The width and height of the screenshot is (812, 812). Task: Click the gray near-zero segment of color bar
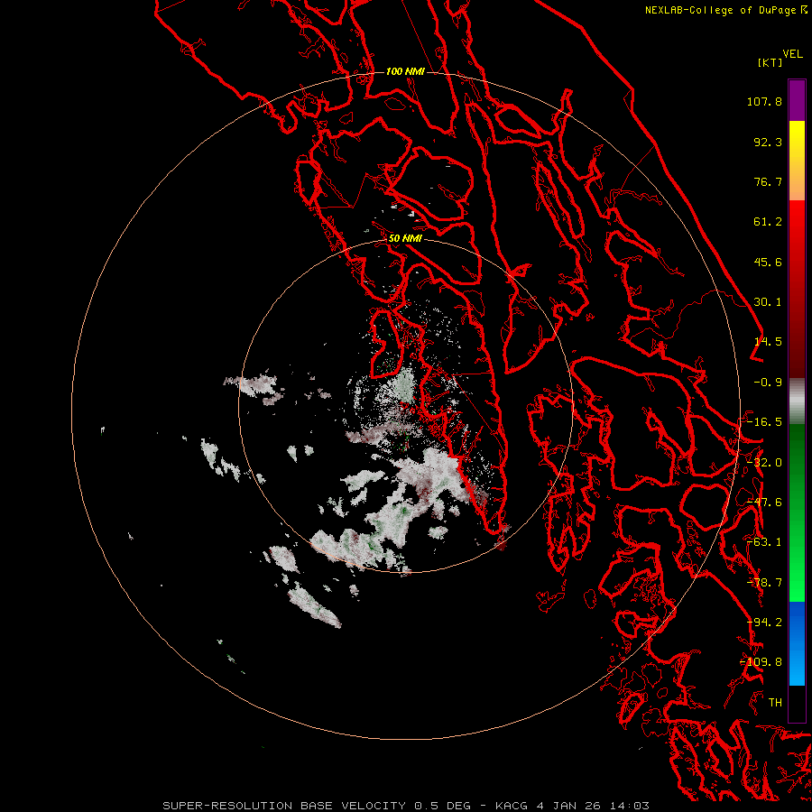[x=797, y=401]
